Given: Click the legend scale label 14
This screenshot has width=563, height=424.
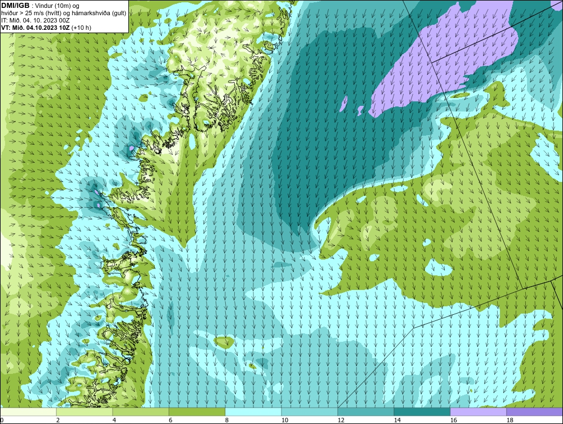Looking at the screenshot, I should click(397, 420).
